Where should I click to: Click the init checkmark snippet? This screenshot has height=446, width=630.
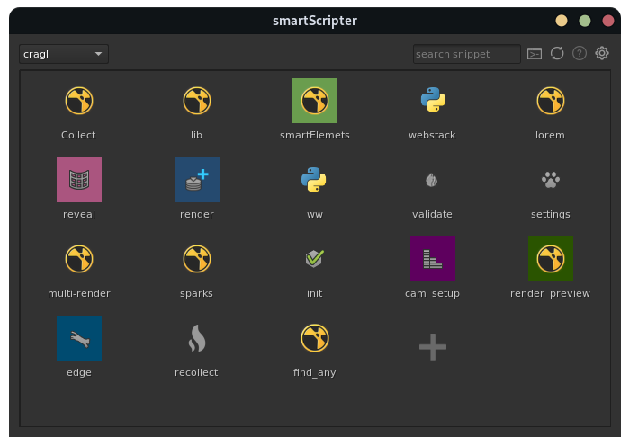point(314,259)
